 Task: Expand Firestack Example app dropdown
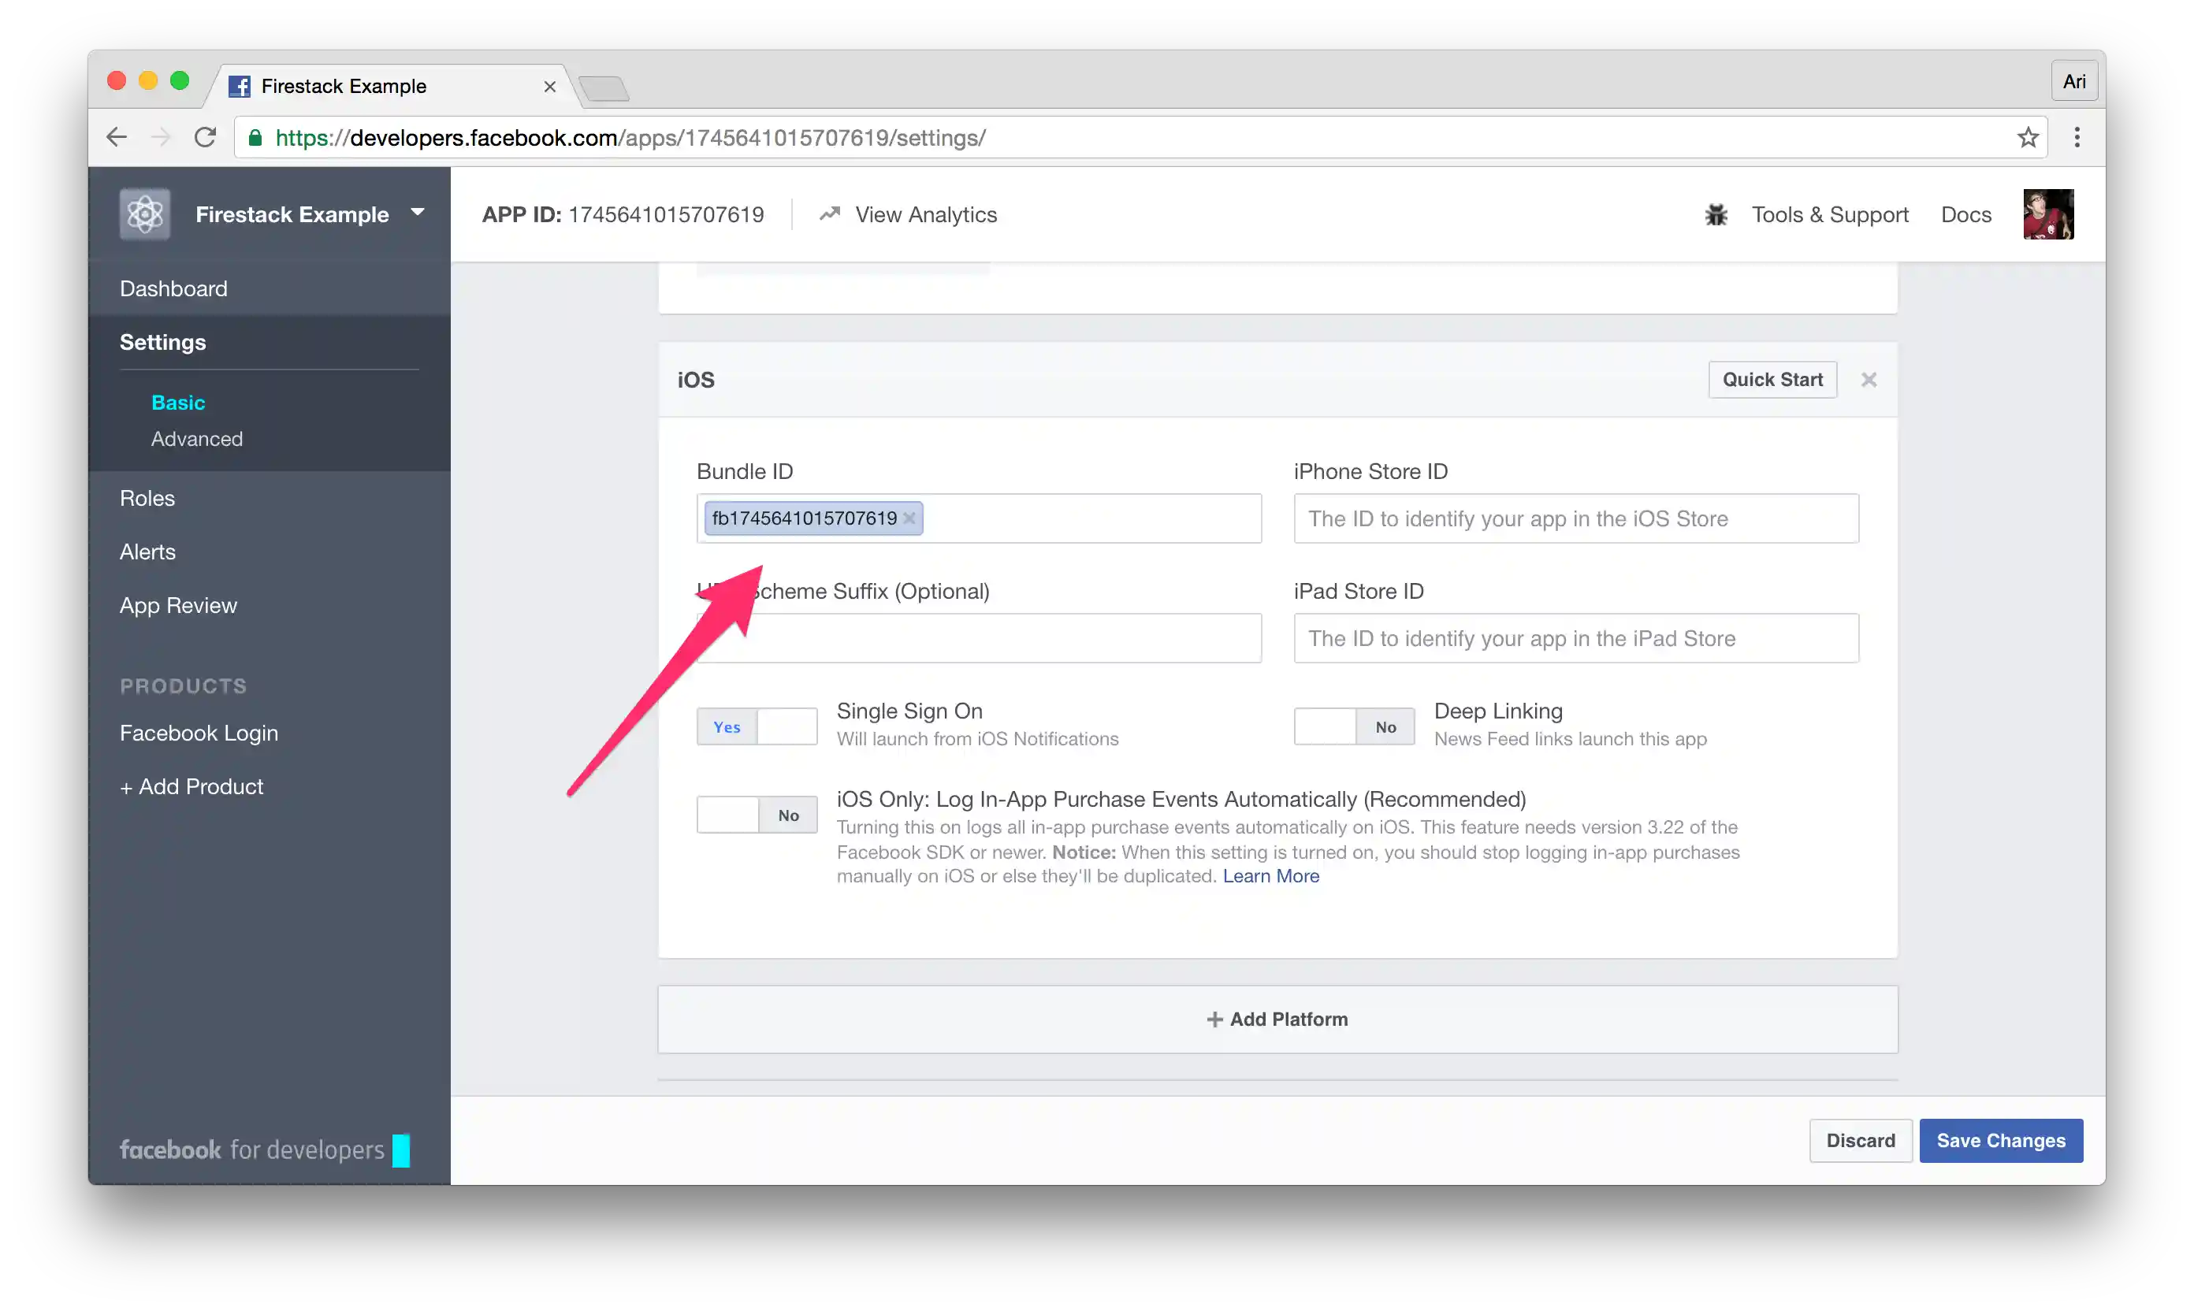tap(417, 213)
